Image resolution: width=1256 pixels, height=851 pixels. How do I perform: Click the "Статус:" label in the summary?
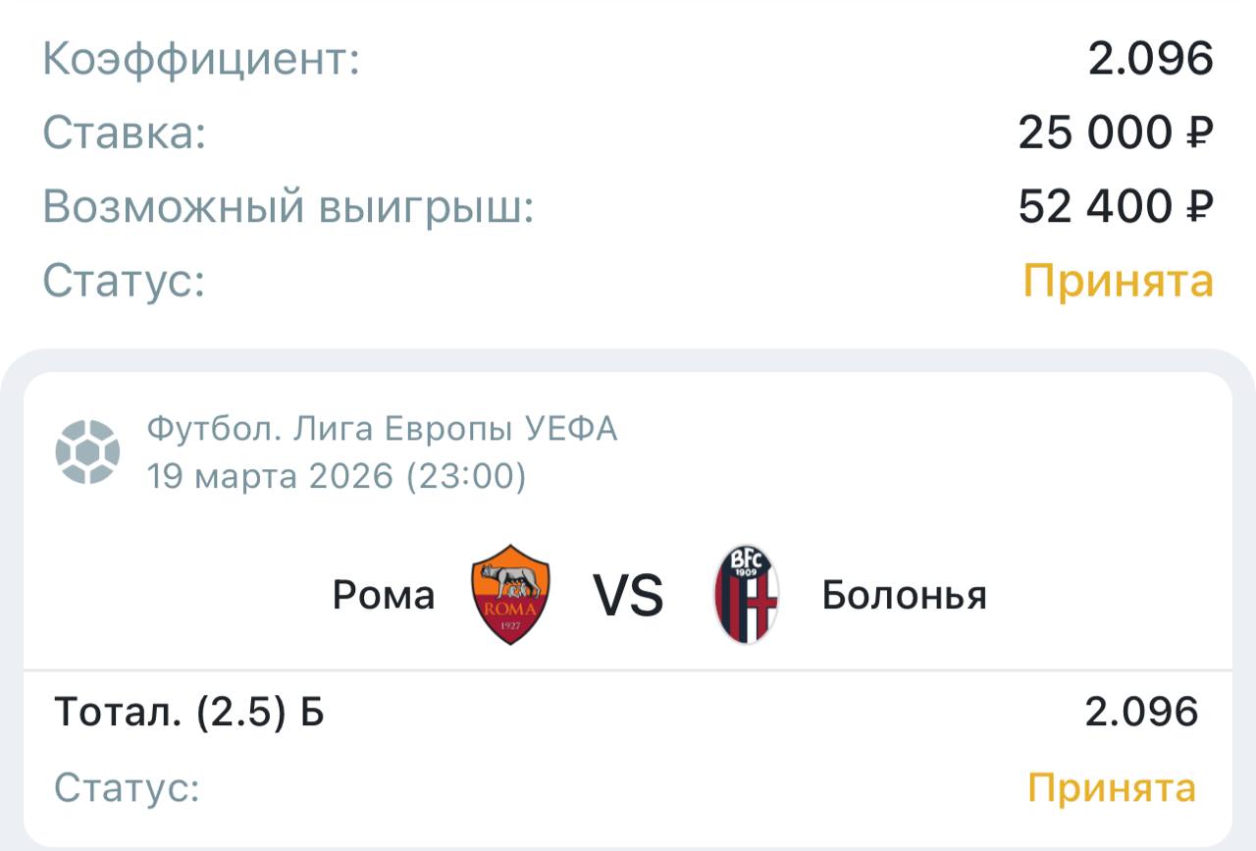click(124, 282)
